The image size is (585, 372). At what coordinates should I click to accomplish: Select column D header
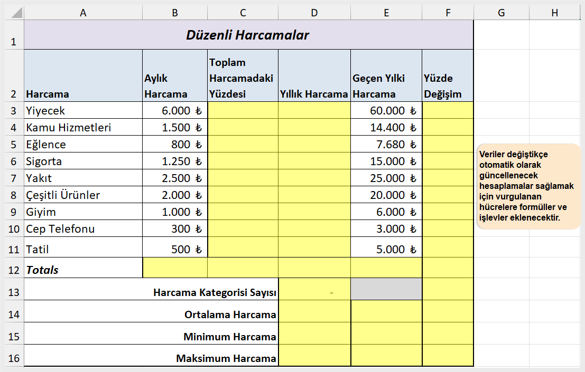(x=314, y=13)
